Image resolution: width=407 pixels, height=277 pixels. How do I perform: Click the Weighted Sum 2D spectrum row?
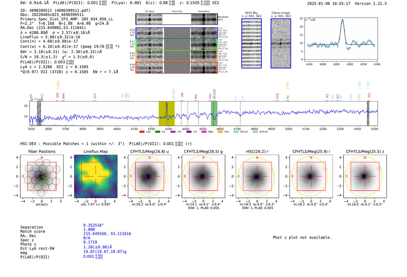coord(176,19)
